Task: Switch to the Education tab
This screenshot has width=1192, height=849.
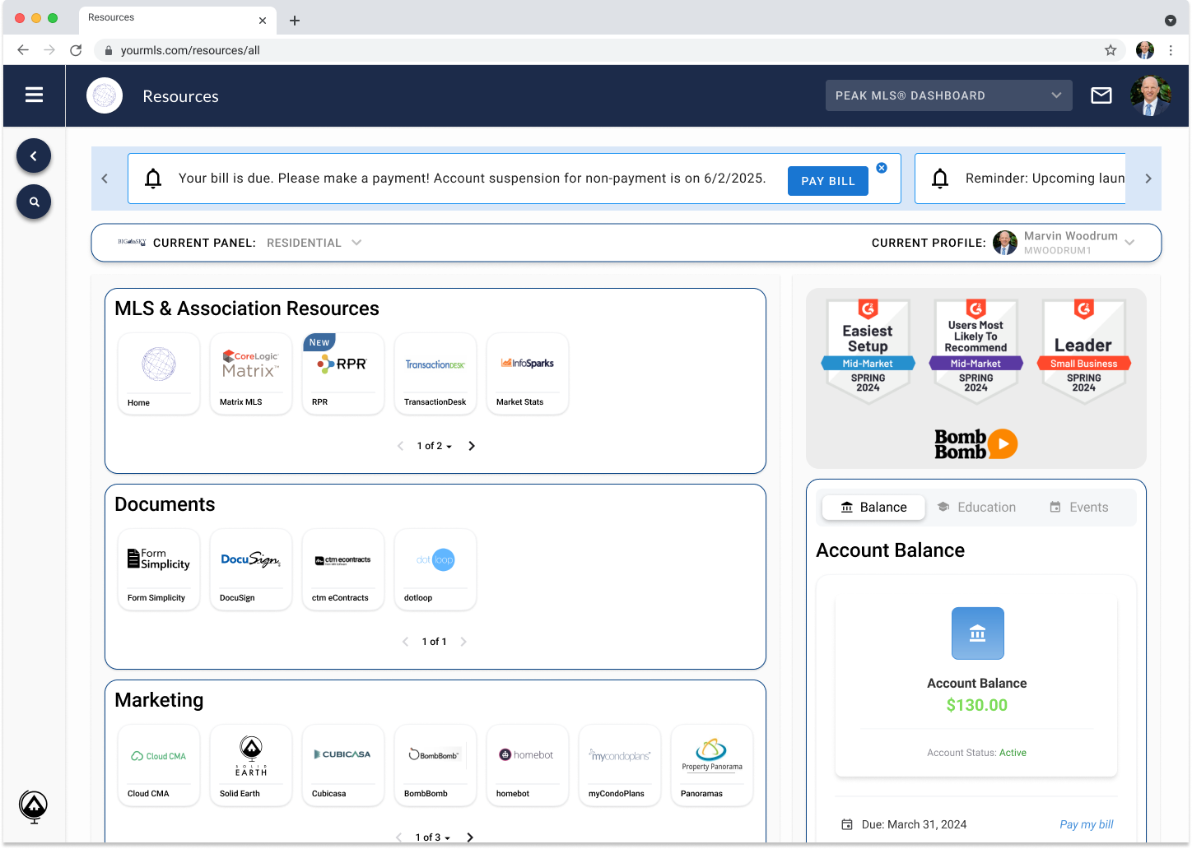Action: click(x=976, y=508)
